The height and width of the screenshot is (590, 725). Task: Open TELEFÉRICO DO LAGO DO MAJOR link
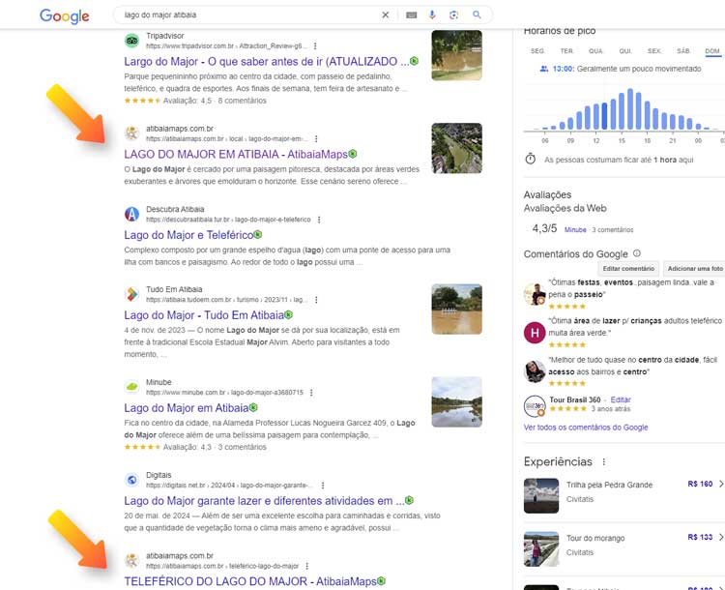tap(250, 581)
